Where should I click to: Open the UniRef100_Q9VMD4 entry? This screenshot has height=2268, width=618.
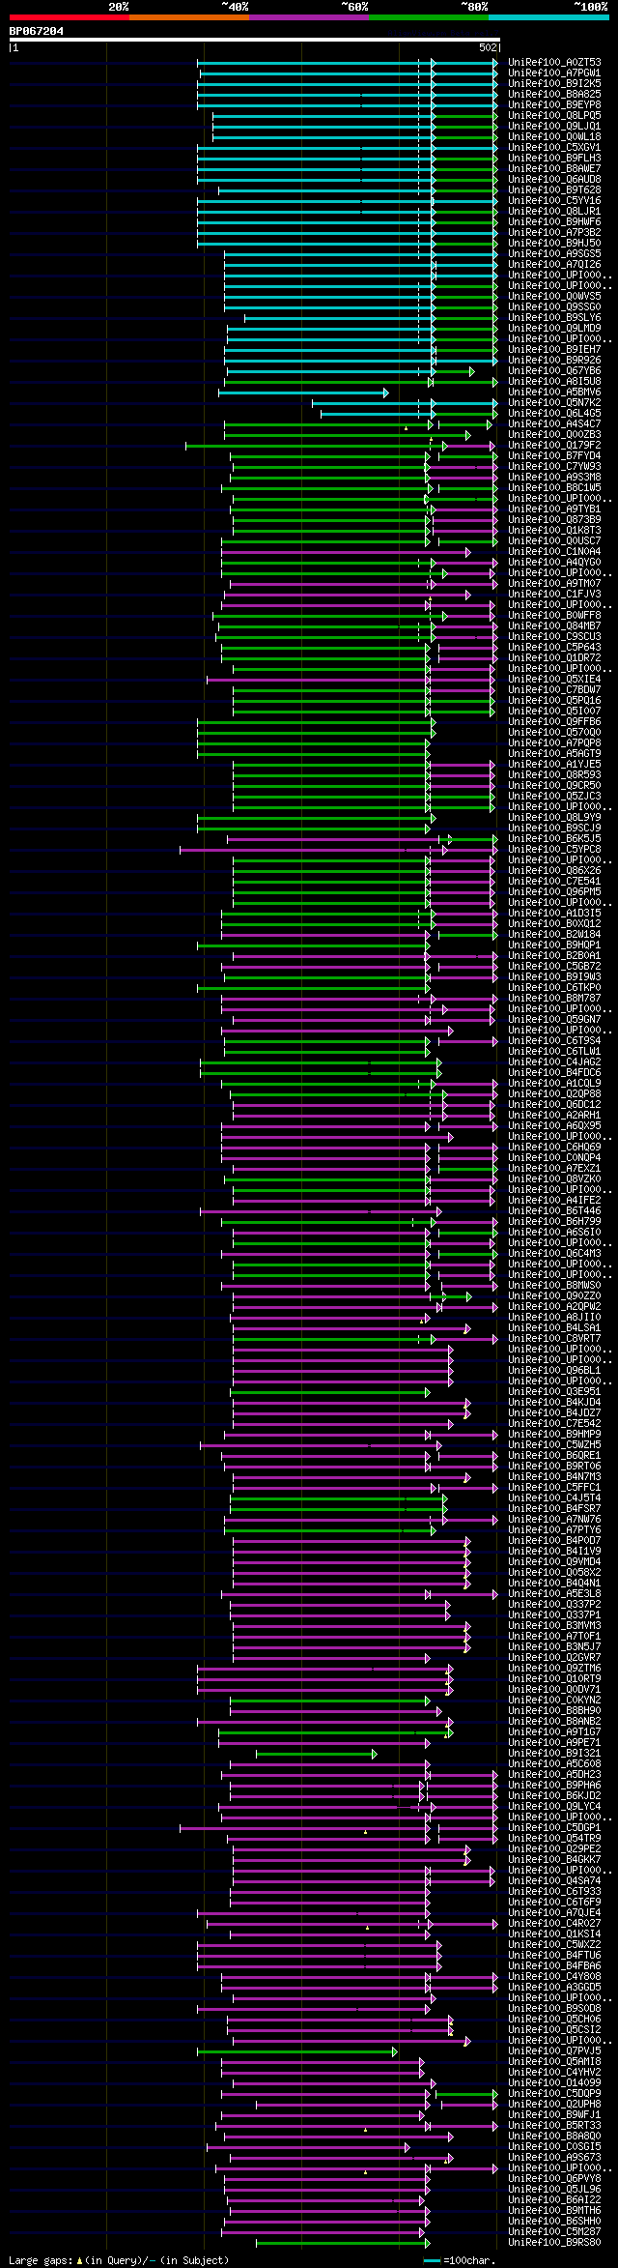554,1561
